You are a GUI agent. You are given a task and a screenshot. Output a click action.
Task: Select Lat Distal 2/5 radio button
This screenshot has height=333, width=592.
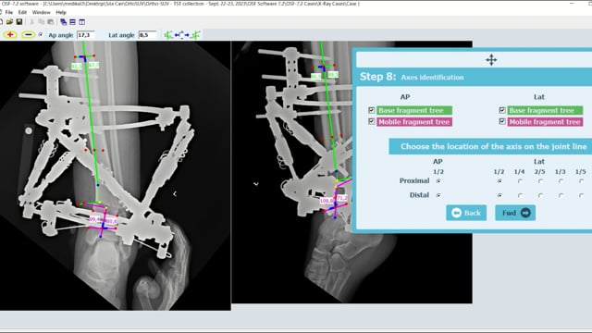(540, 195)
